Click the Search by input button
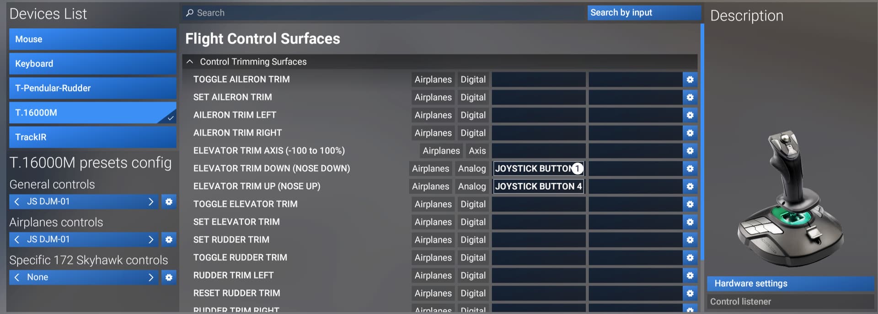Image resolution: width=878 pixels, height=314 pixels. click(x=643, y=13)
